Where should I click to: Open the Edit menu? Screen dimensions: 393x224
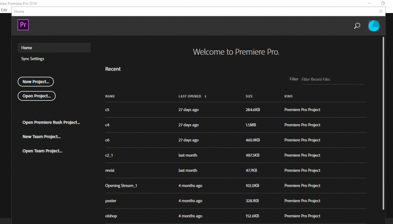(x=4, y=10)
